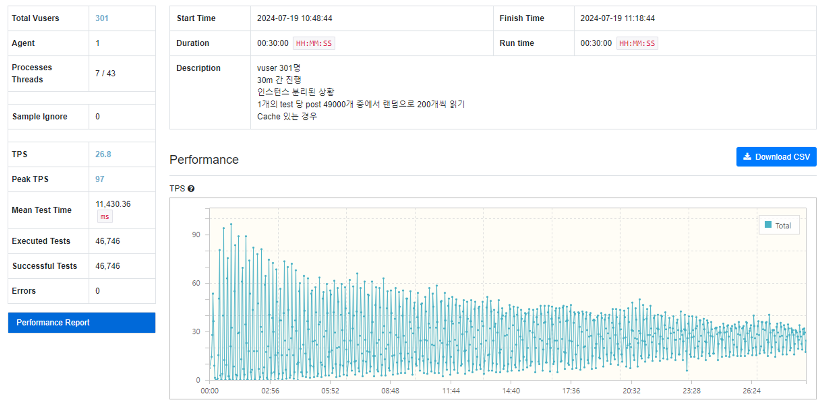832x410 pixels.
Task: Click the Agent label
Action: [23, 43]
